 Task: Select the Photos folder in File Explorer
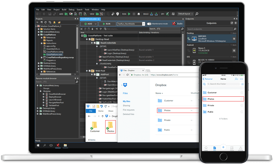click(x=110, y=127)
